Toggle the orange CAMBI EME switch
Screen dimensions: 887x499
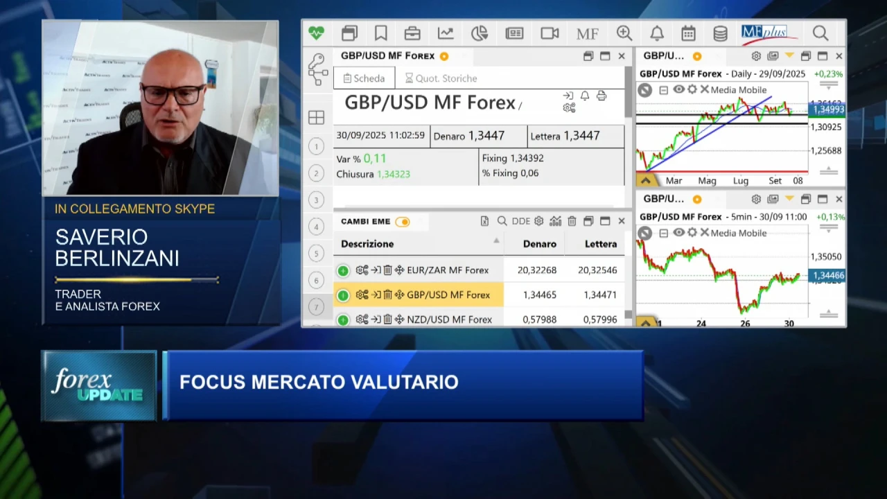pos(403,222)
